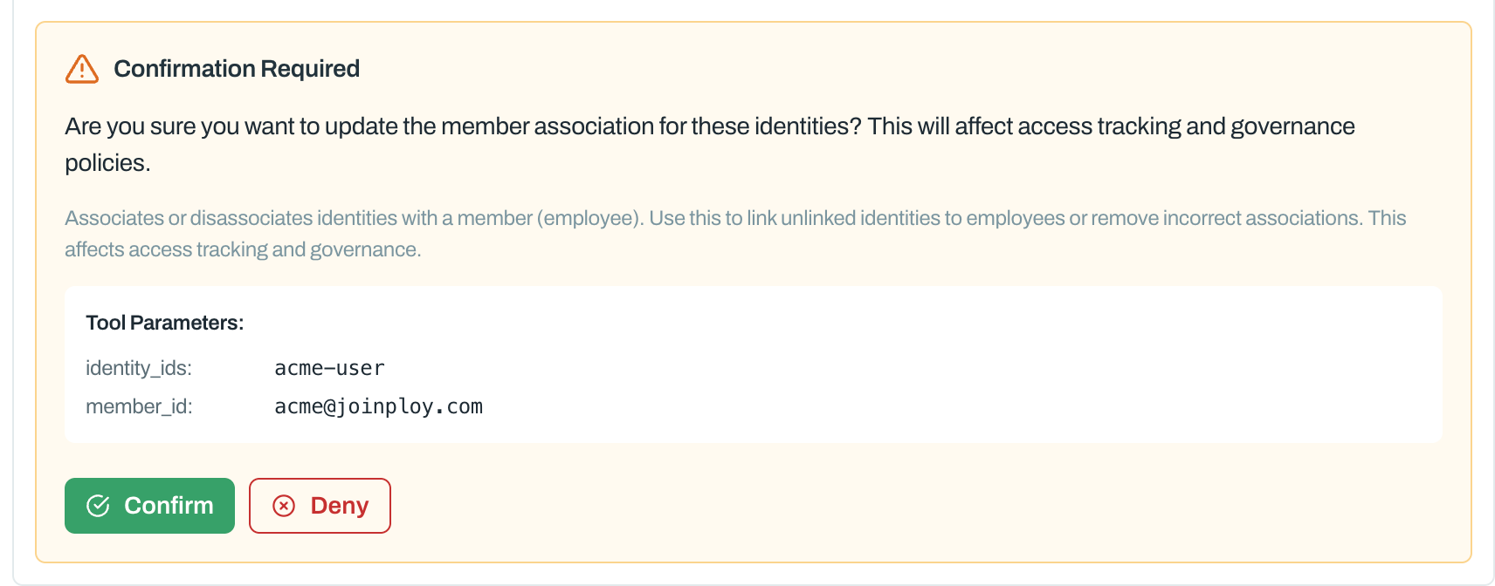
Task: Click the 'Are you sure' question text
Action: point(710,145)
